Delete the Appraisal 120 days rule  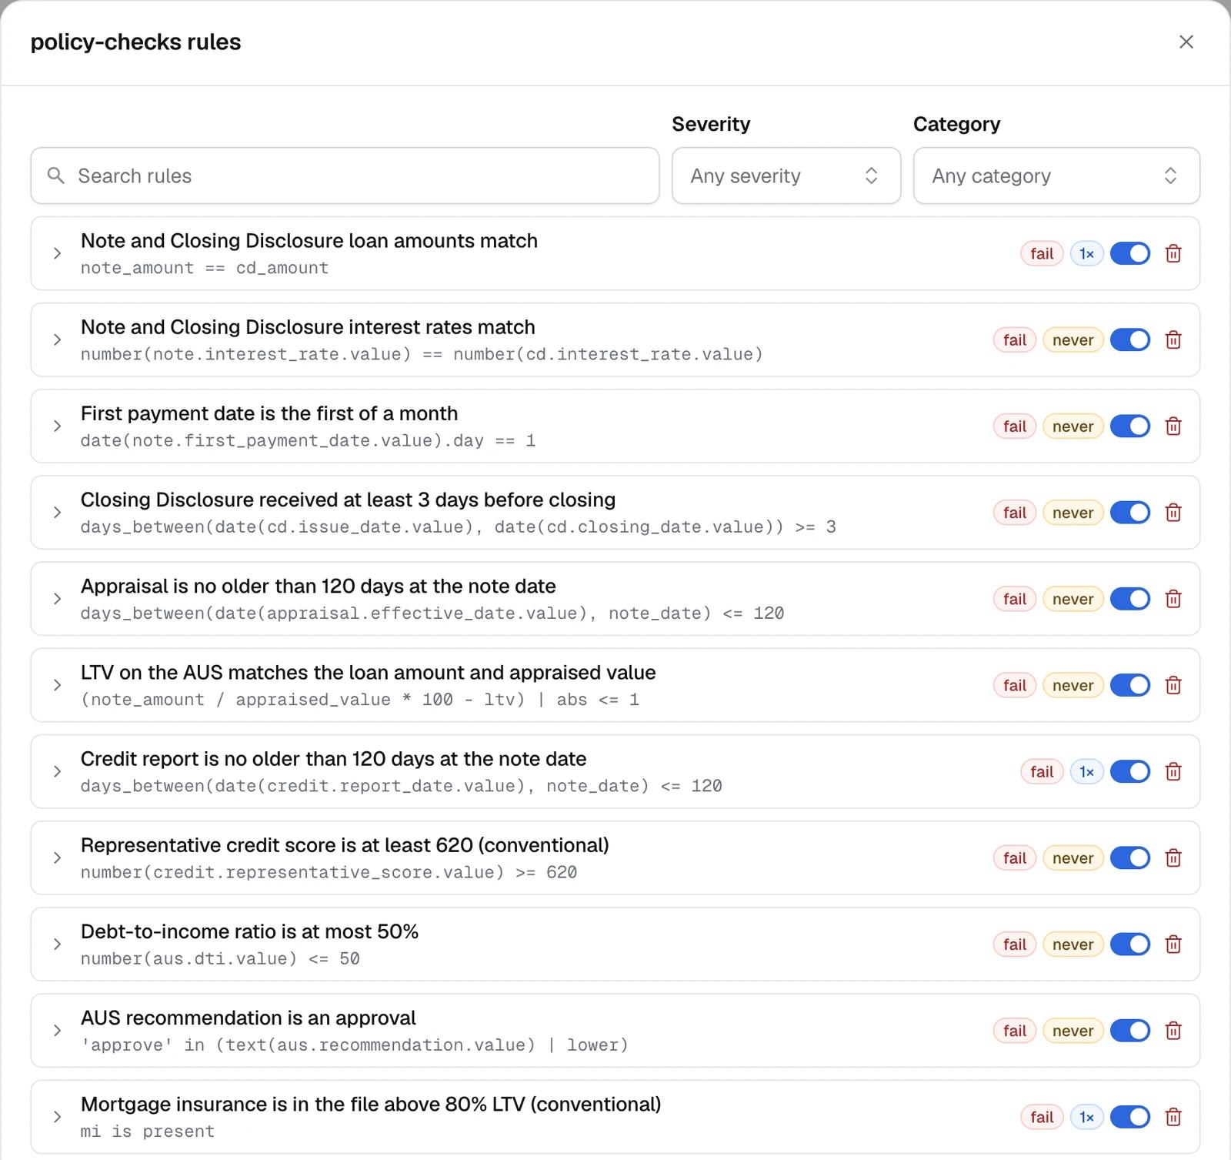(x=1173, y=599)
